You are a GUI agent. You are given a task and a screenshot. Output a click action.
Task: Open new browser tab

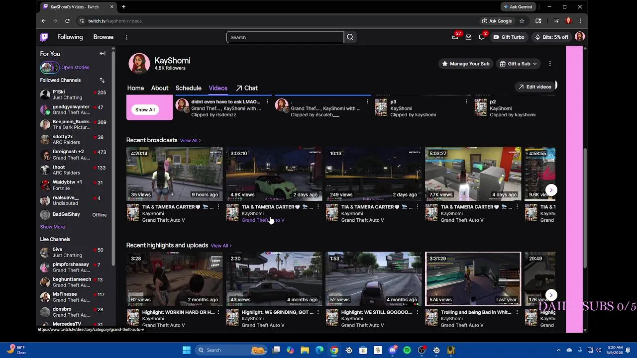click(x=123, y=7)
